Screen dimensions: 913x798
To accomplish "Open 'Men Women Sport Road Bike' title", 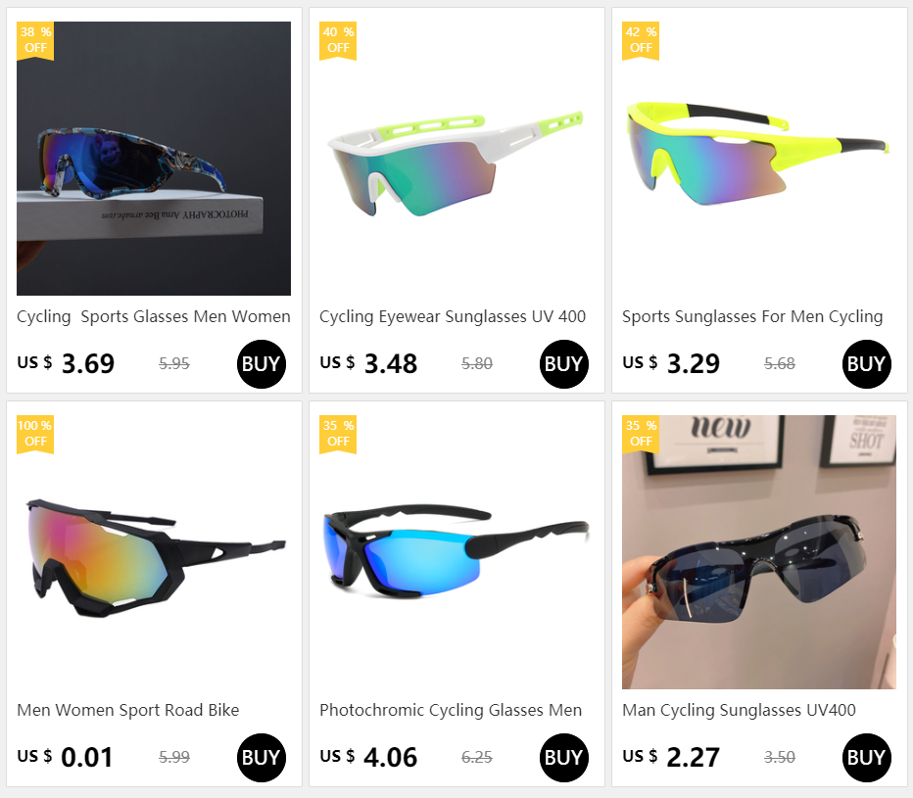I will 128,710.
